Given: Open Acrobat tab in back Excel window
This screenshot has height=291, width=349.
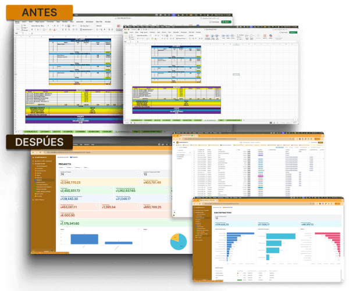Looking at the screenshot, I should tap(108, 22).
